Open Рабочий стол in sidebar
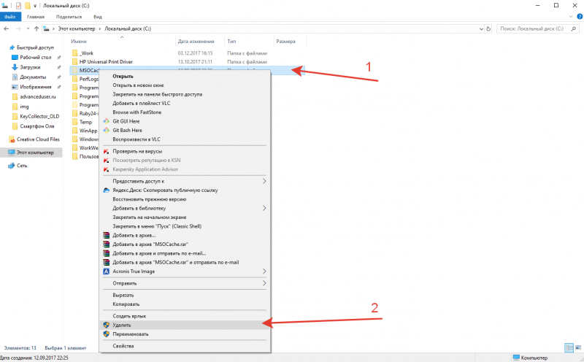The width and height of the screenshot is (584, 362). pos(35,58)
